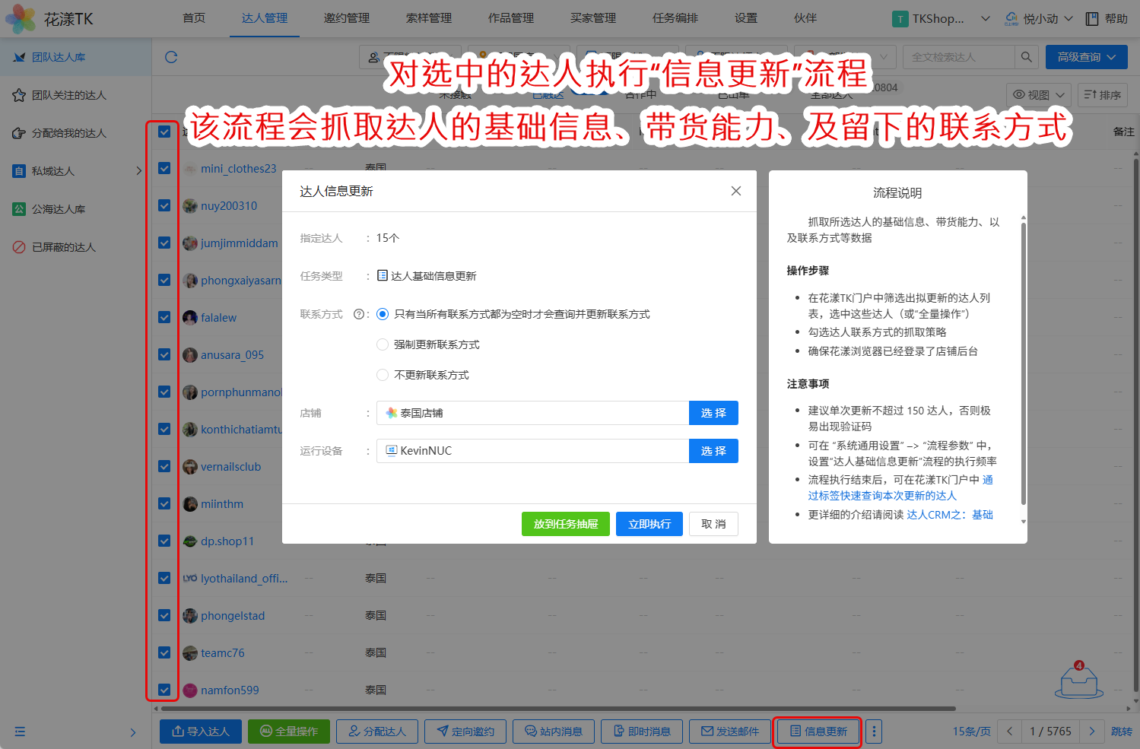The width and height of the screenshot is (1140, 749).
Task: Open the 作品管理 menu tab
Action: click(511, 18)
